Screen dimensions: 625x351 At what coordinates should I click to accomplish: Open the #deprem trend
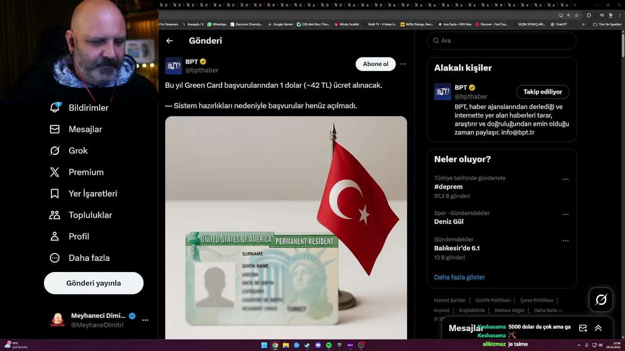(x=448, y=187)
